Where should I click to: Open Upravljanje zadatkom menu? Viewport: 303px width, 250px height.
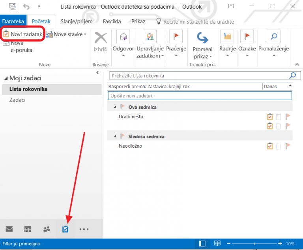point(150,44)
